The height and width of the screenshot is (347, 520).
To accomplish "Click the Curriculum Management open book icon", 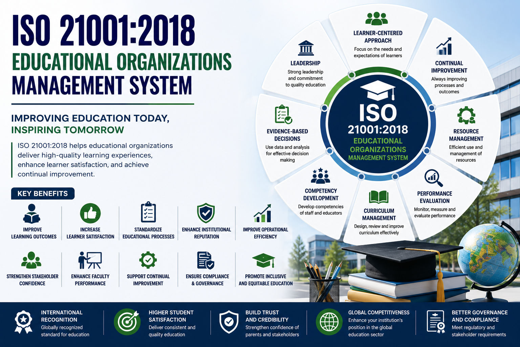I will coord(378,197).
